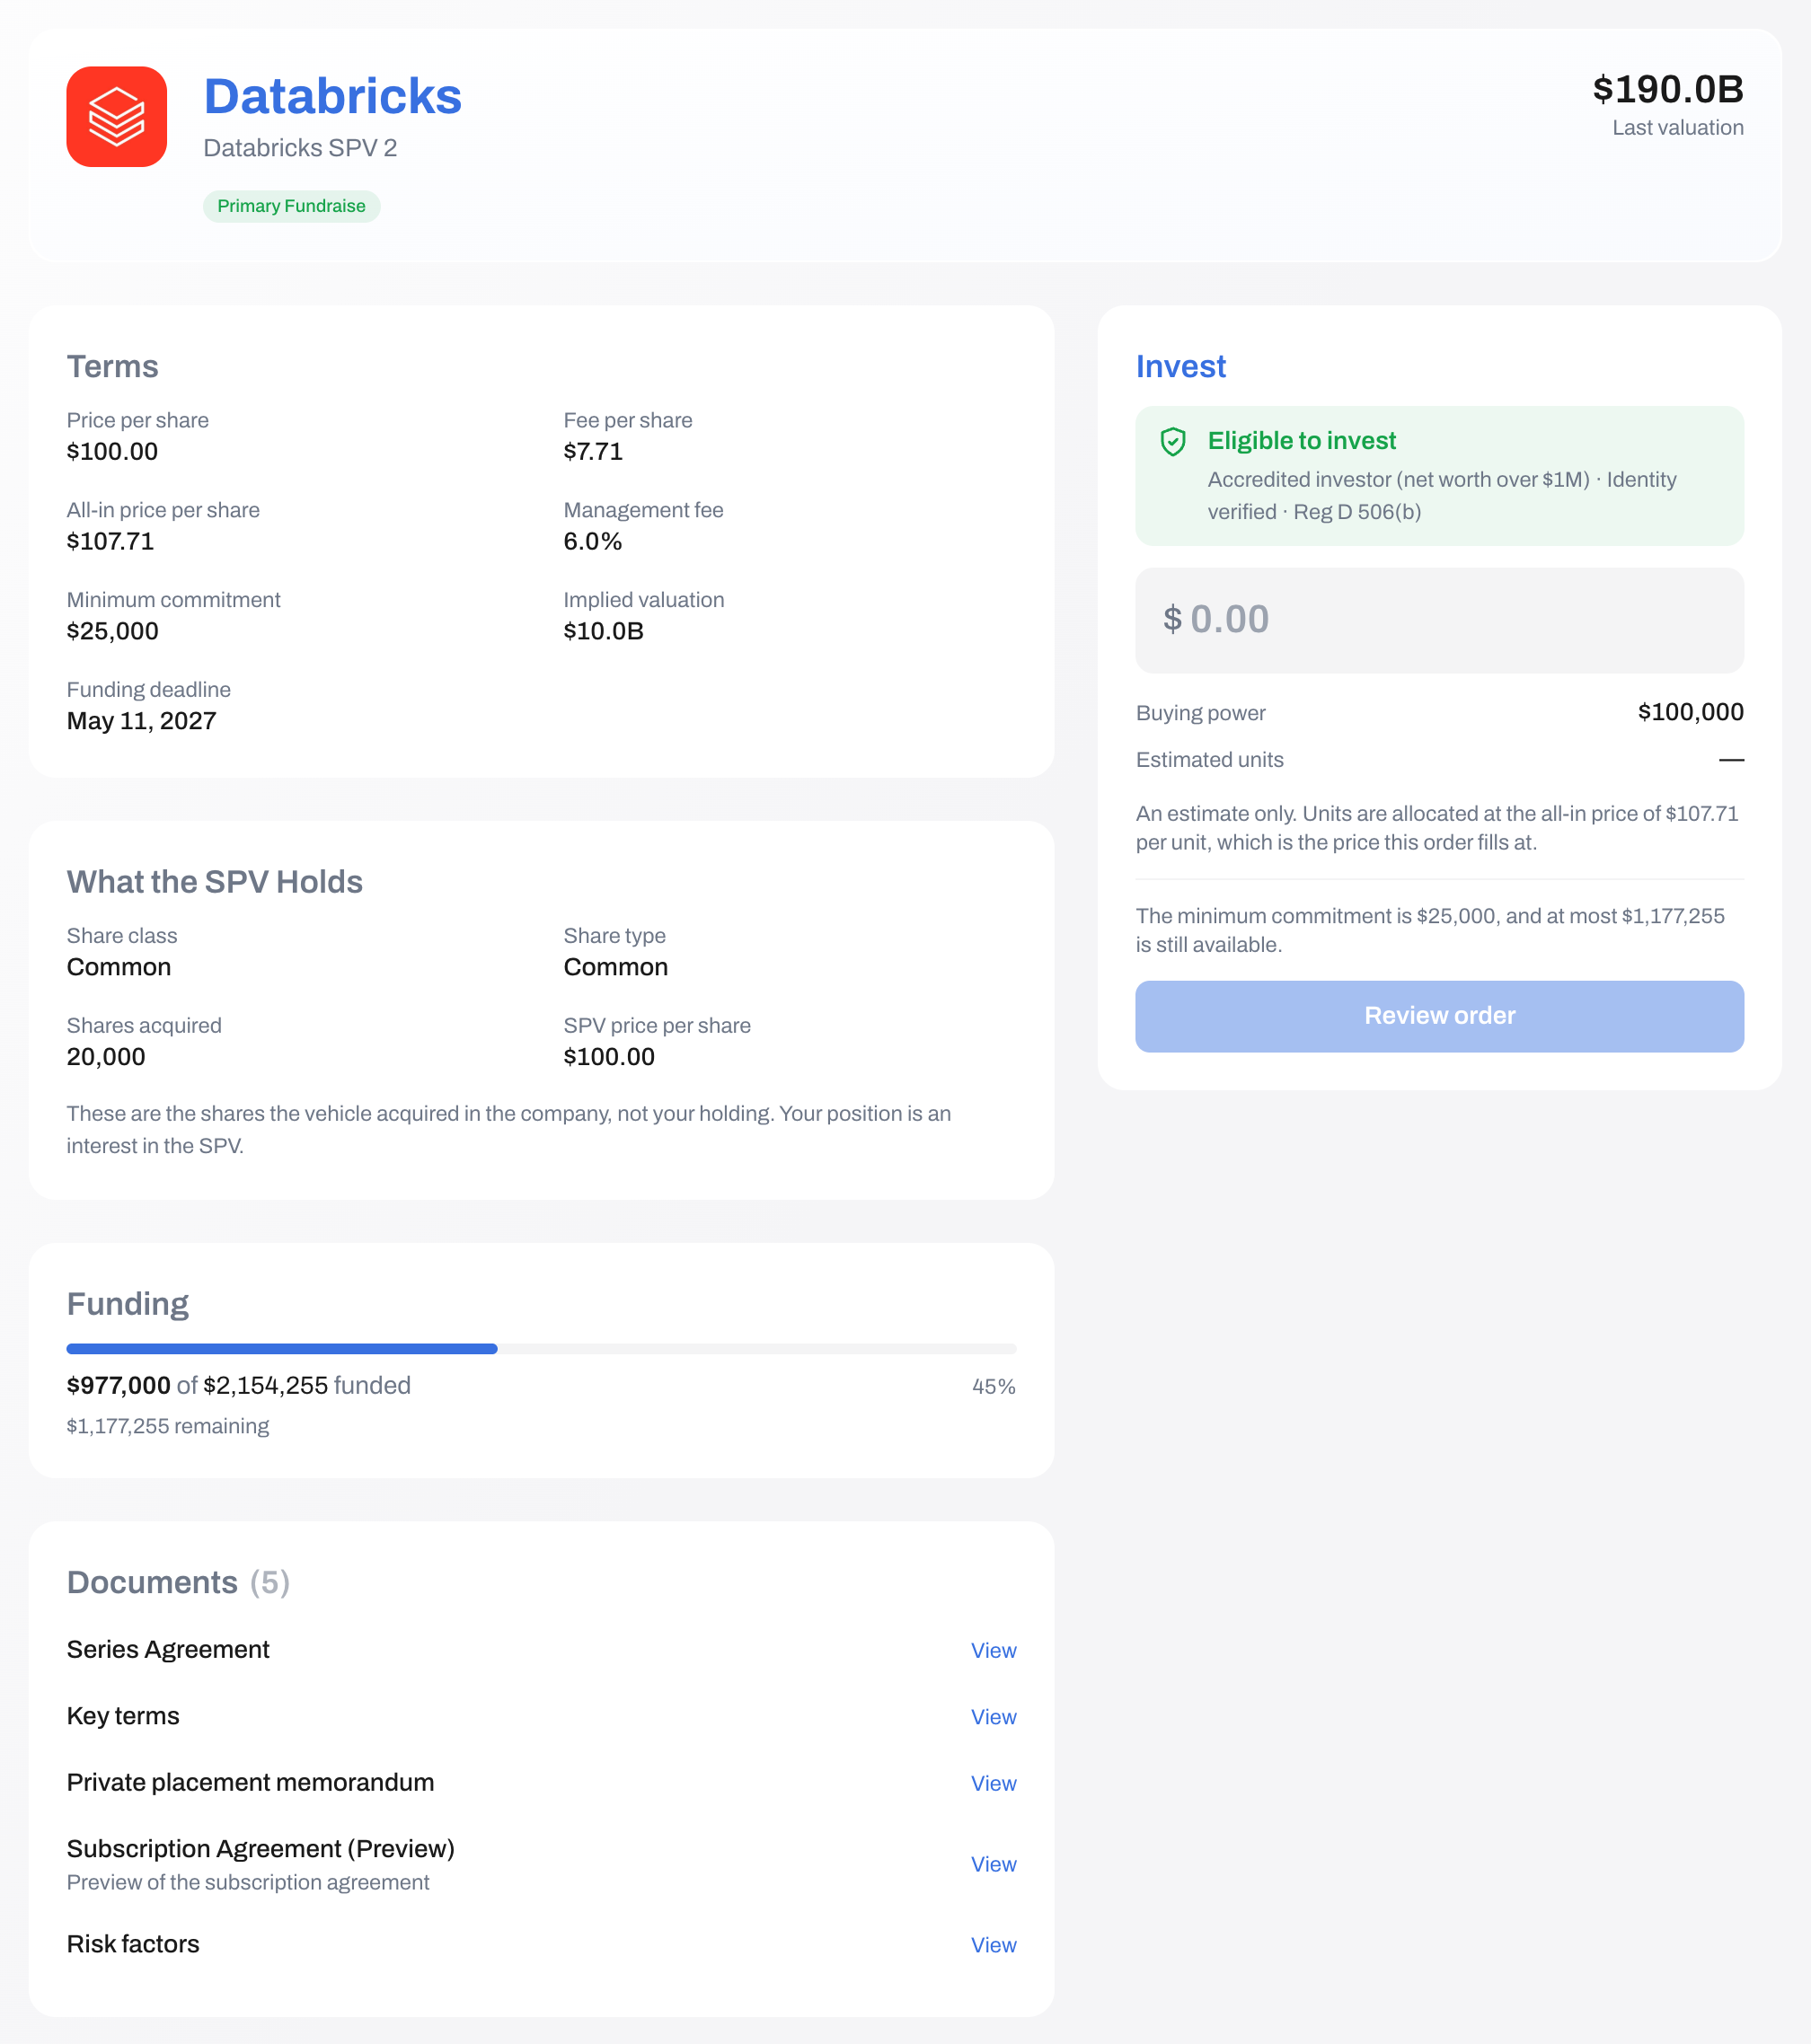This screenshot has width=1811, height=2044.
Task: View the Series Agreement document
Action: point(993,1651)
